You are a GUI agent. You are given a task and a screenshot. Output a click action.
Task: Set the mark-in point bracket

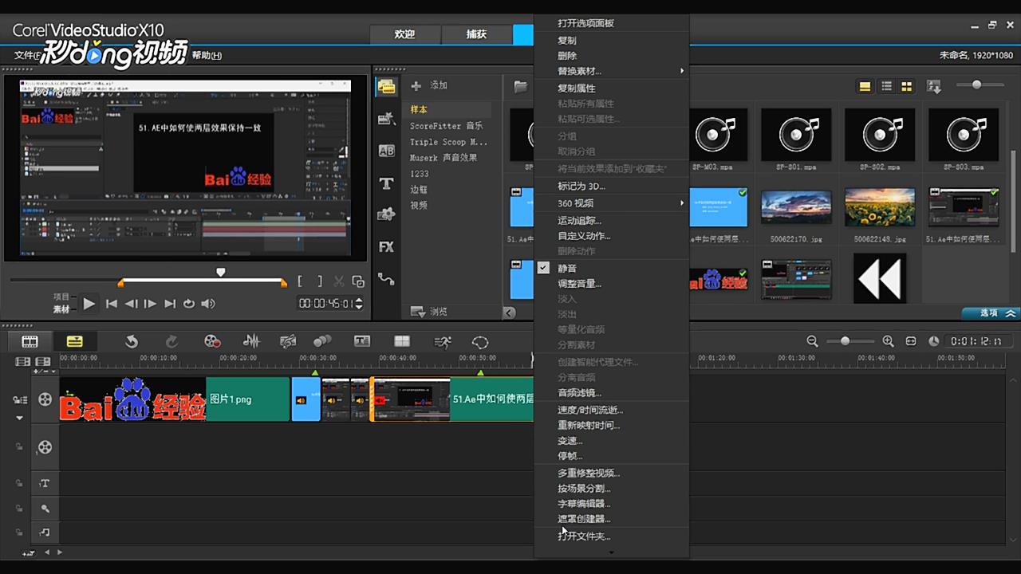point(301,281)
